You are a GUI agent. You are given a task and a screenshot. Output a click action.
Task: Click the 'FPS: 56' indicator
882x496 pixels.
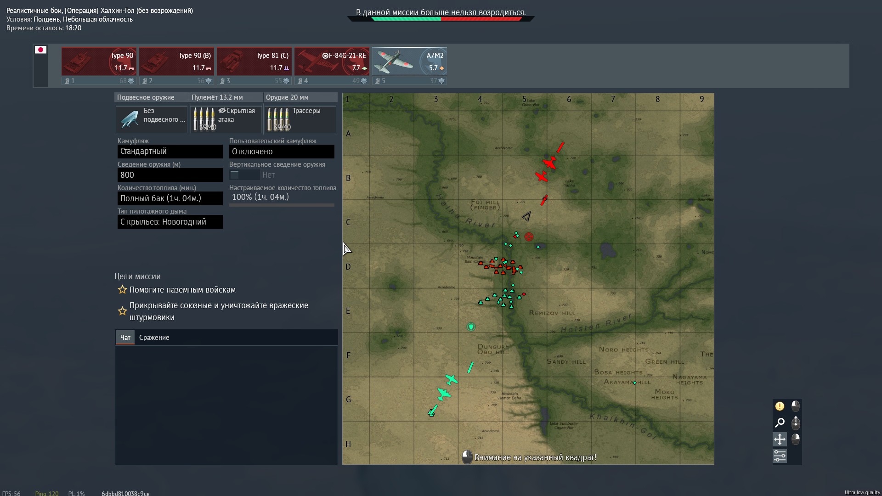(x=11, y=493)
